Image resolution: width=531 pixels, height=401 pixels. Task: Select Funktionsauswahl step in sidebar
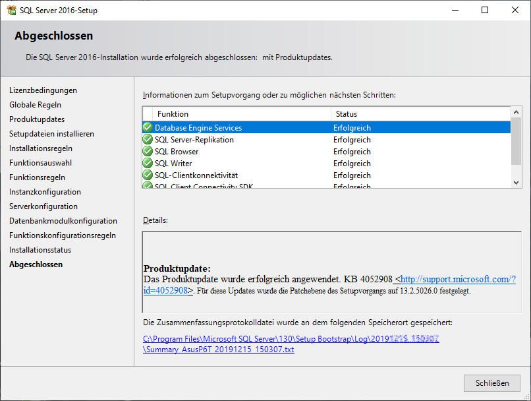(x=41, y=163)
